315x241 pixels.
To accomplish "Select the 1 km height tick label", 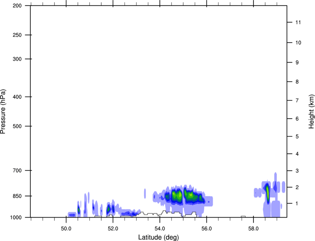I will pyautogui.click(x=297, y=204).
